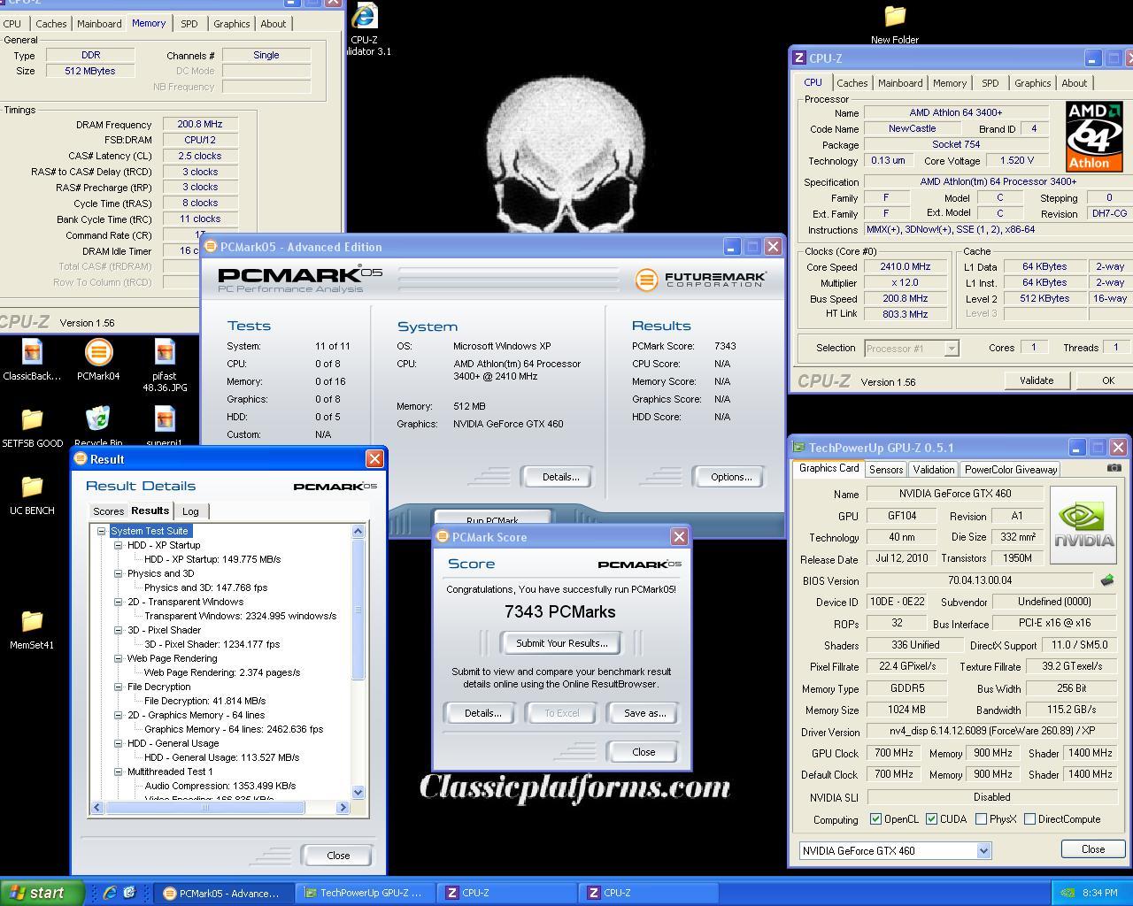
Task: Toggle the DirectCompute checkbox in GPU-Z
Action: pos(1029,819)
